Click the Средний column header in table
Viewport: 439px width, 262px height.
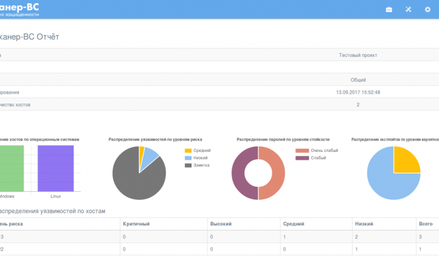click(294, 224)
